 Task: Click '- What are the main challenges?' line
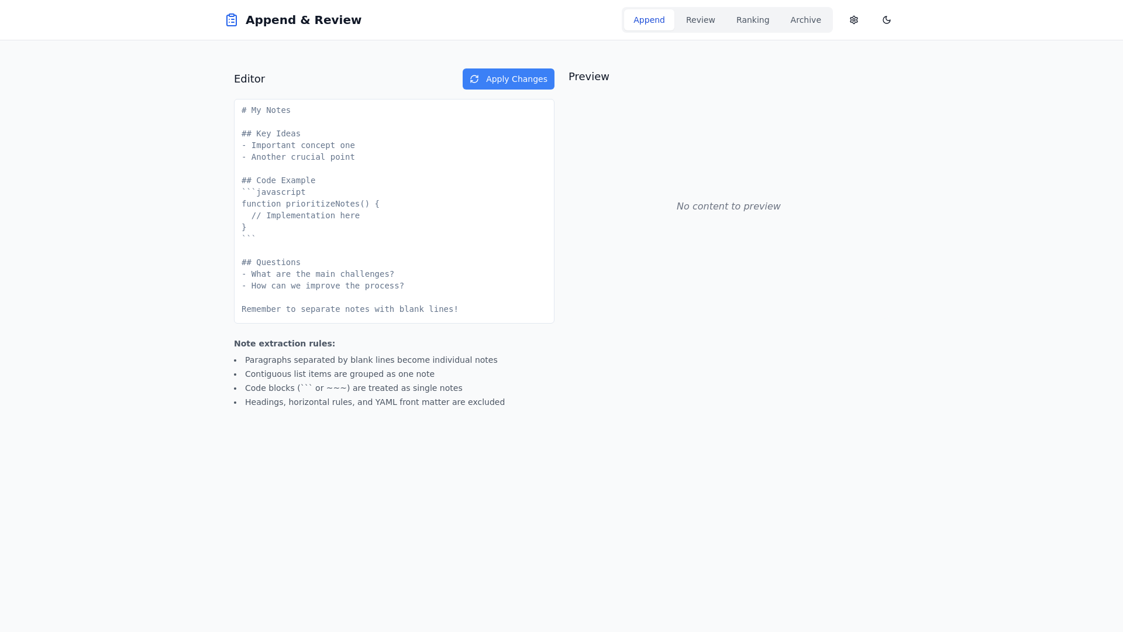tap(318, 274)
